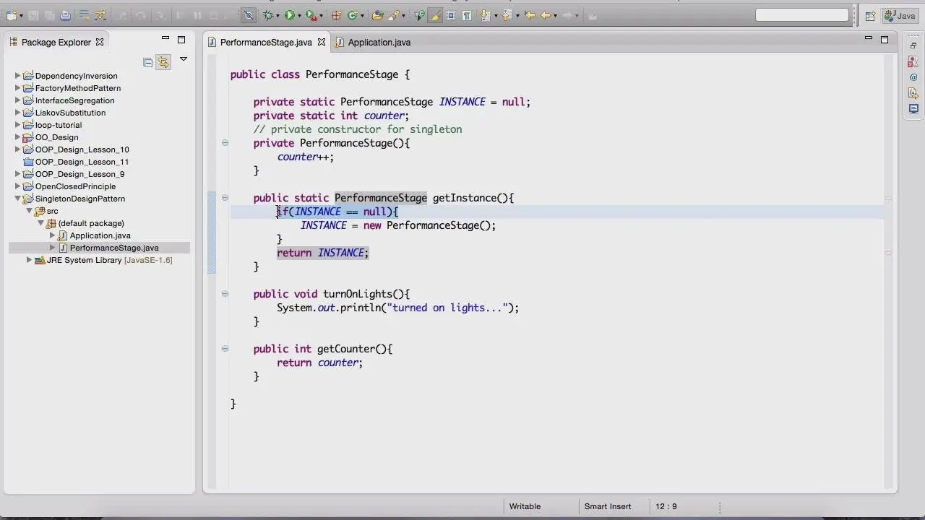Click the Quick Access search field
Screen dimensions: 925x520
click(802, 15)
